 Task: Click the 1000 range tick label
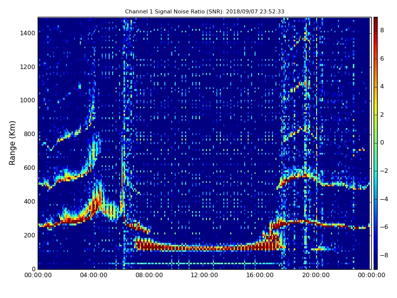(x=28, y=100)
